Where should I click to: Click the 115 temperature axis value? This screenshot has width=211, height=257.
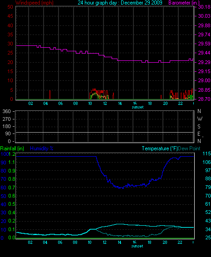pyautogui.click(x=206, y=154)
